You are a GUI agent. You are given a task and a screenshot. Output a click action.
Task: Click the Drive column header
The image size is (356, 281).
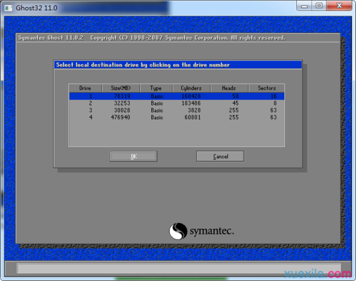(x=85, y=88)
